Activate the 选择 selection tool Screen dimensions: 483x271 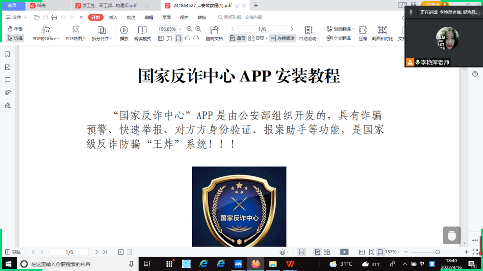click(x=15, y=38)
